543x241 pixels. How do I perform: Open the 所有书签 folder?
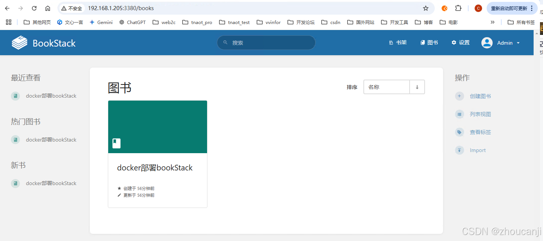(x=521, y=22)
